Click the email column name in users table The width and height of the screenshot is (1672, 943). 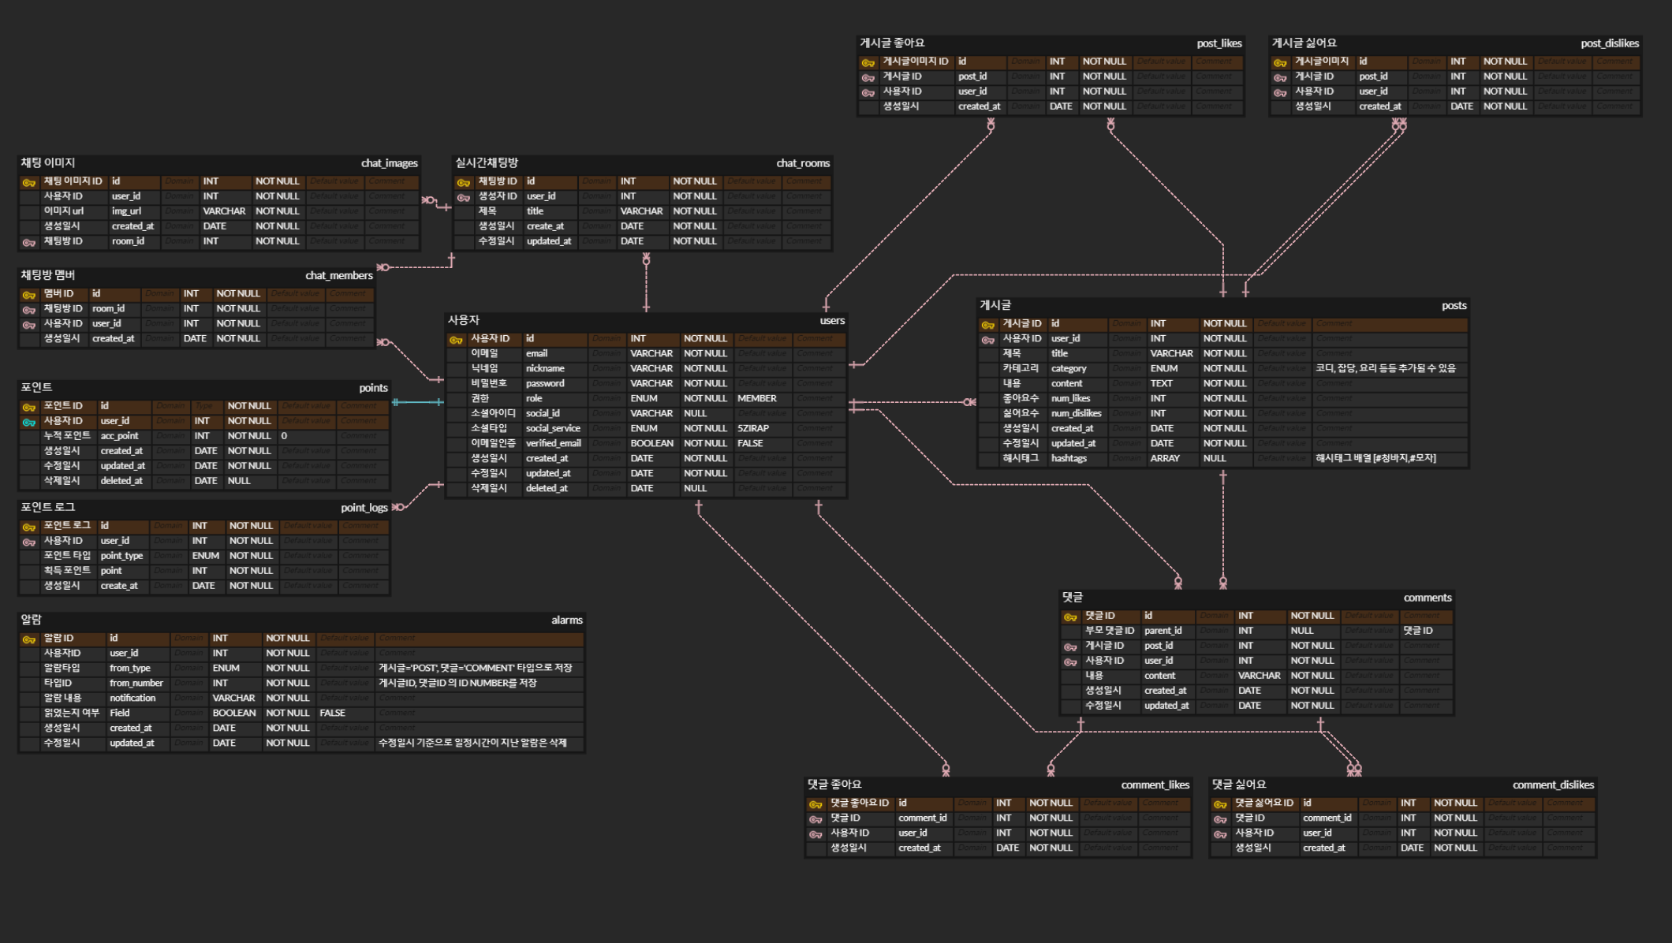[537, 353]
